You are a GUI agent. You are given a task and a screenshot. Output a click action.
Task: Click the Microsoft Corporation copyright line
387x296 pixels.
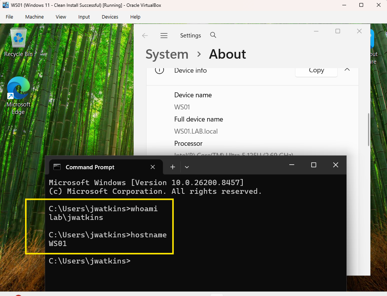pos(155,191)
